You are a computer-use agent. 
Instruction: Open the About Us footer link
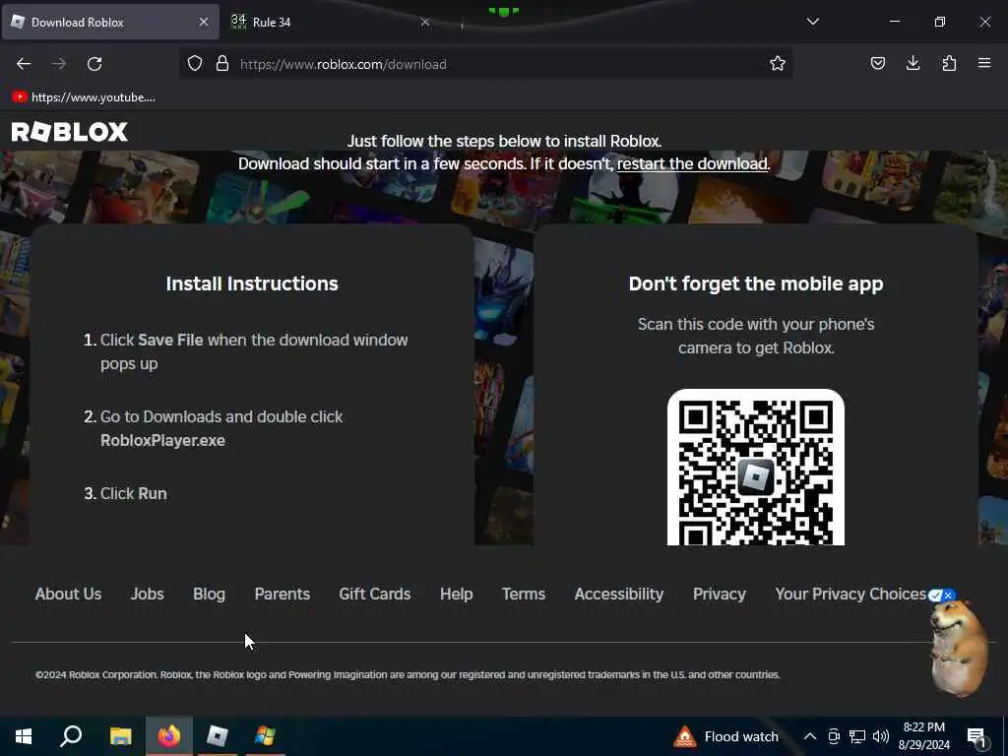(68, 594)
